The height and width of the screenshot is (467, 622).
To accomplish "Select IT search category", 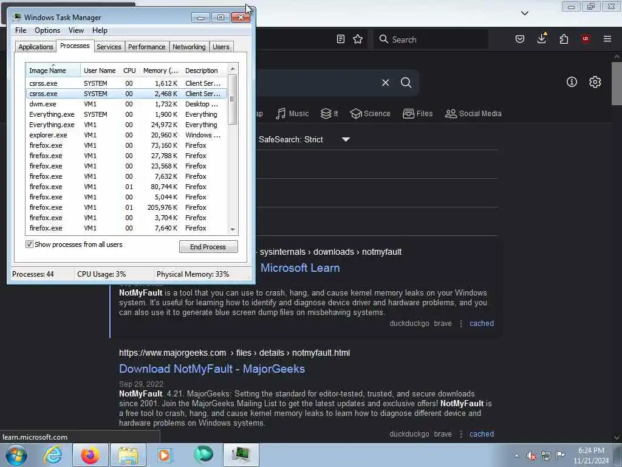I will [x=329, y=114].
